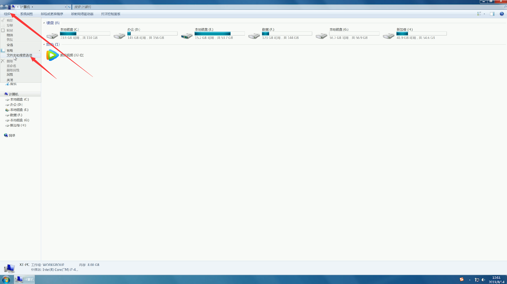Toggle the preview pane button

pos(492,14)
